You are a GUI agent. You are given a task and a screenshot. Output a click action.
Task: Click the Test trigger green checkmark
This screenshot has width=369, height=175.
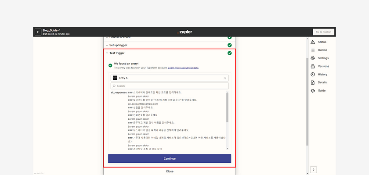[x=229, y=53]
